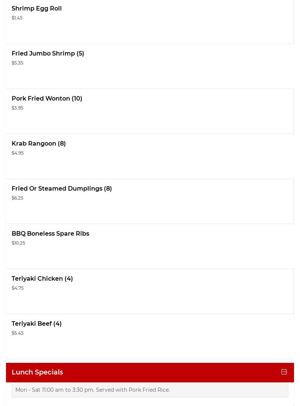
Task: Click the $4.95 Krab Rangoon price
Action: 18,153
